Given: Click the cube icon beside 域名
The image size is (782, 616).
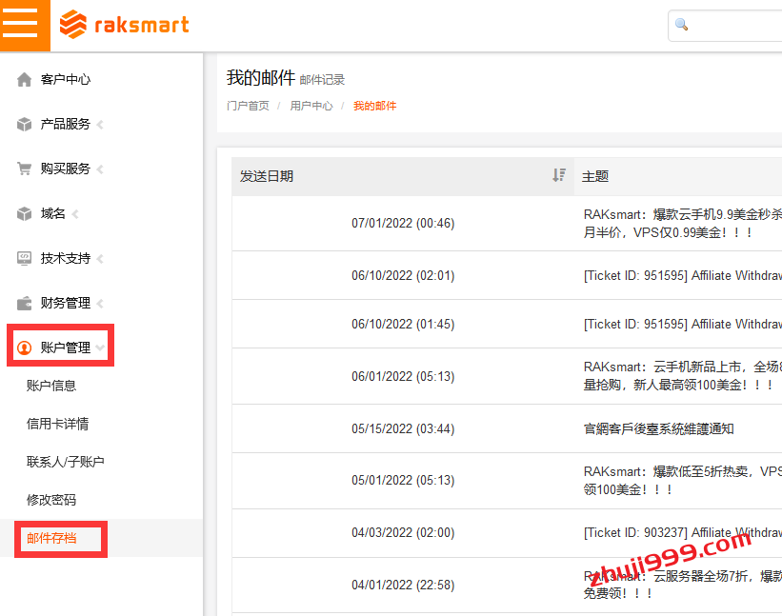Looking at the screenshot, I should tap(24, 214).
